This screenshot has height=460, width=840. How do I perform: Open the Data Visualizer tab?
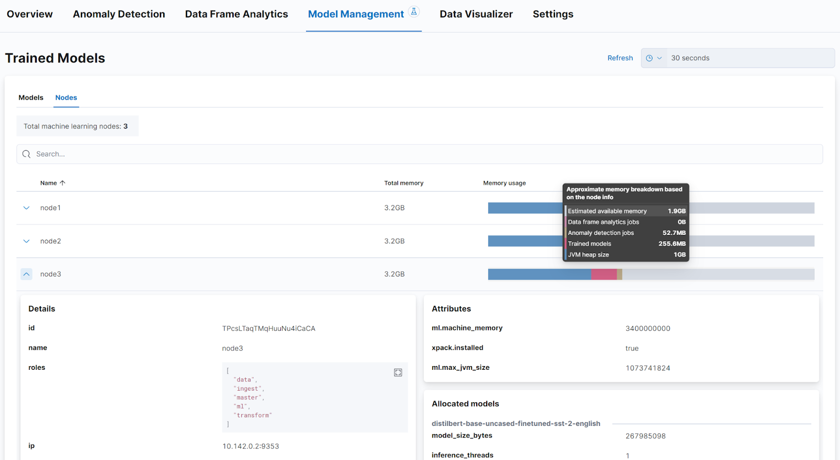coord(476,14)
